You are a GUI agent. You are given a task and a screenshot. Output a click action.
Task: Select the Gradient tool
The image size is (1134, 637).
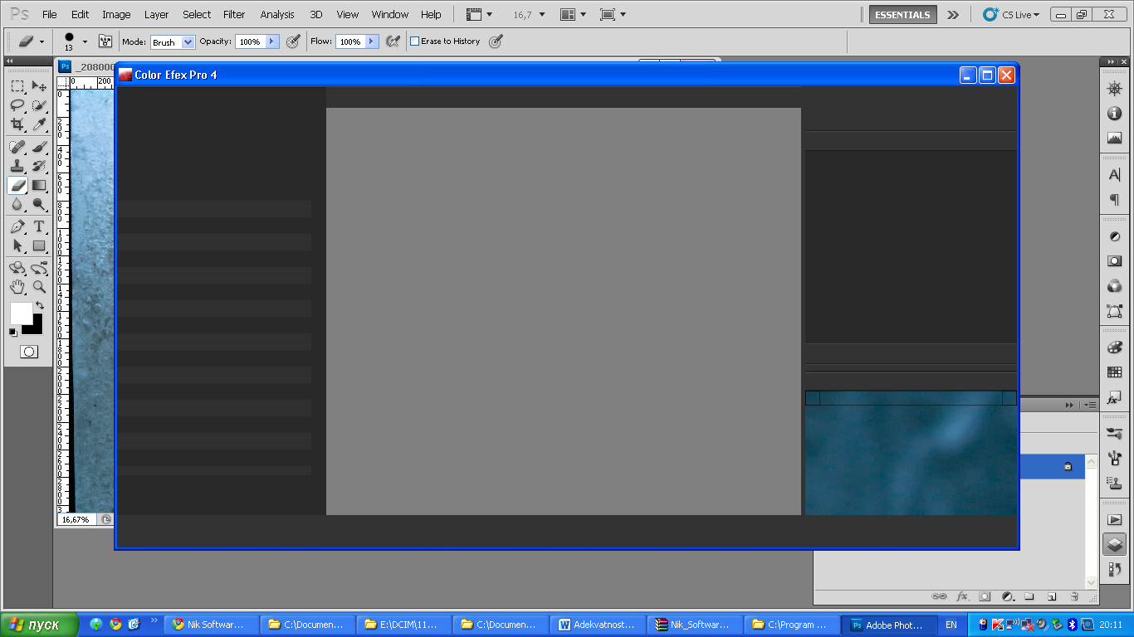(x=39, y=186)
